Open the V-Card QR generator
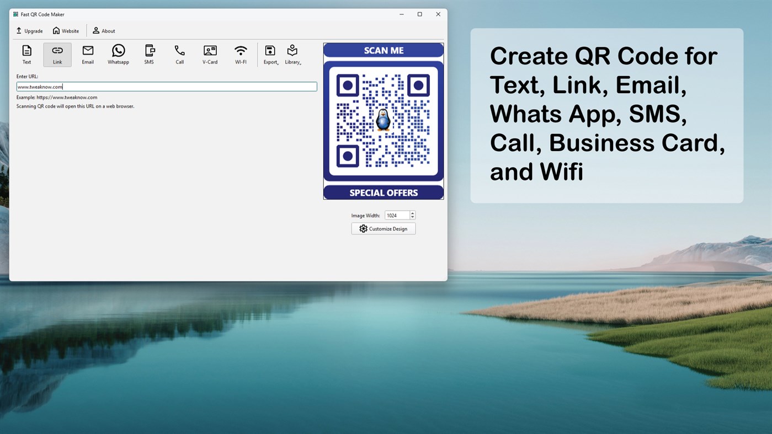This screenshot has height=434, width=772. point(210,54)
